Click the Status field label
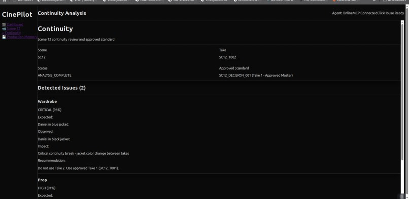 pos(43,68)
